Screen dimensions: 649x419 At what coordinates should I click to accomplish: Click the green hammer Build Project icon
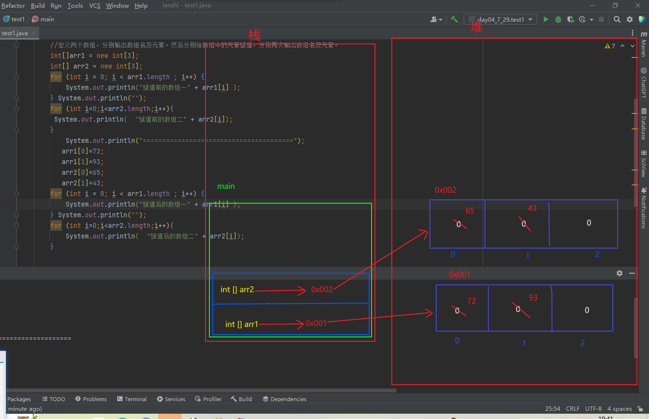click(454, 19)
